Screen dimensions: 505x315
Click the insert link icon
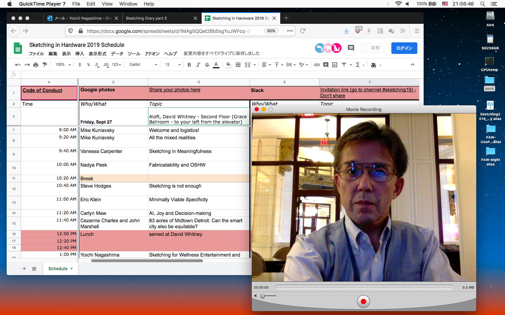[317, 65]
